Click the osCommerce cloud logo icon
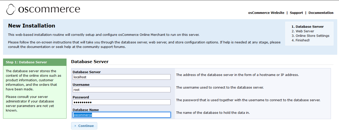Screen dimensions: 339x136 click(x=11, y=10)
